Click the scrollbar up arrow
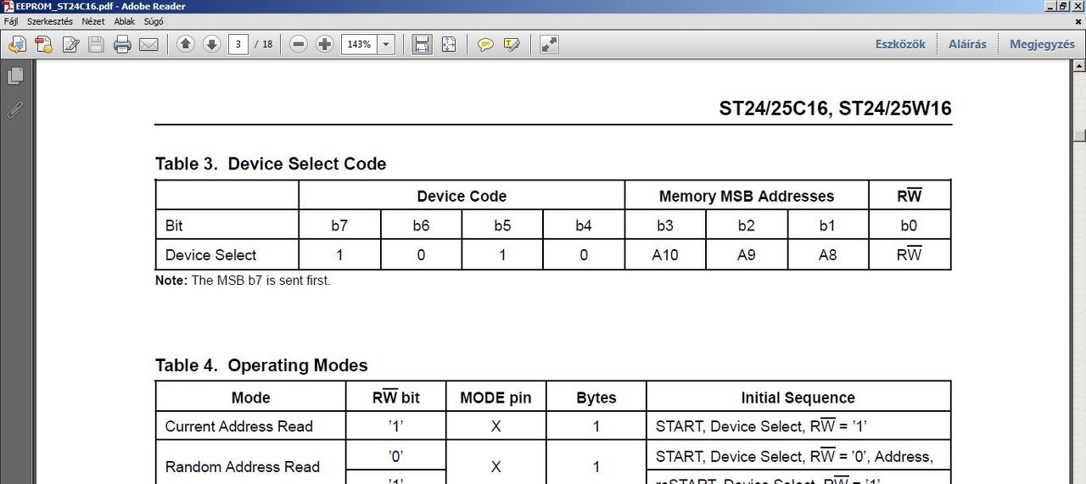This screenshot has width=1086, height=484. (1079, 65)
